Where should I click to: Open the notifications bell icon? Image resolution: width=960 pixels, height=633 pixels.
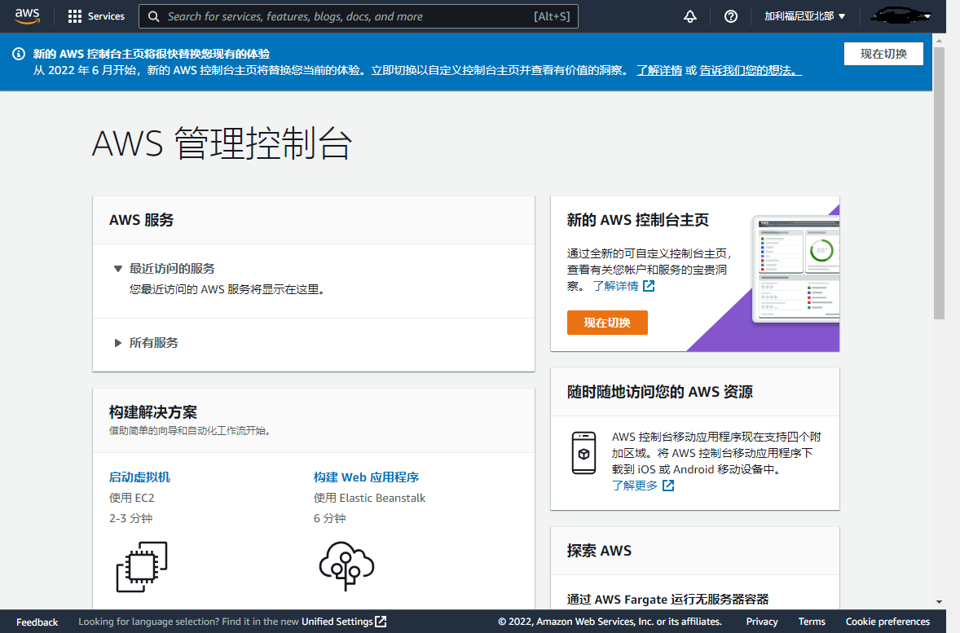tap(690, 16)
